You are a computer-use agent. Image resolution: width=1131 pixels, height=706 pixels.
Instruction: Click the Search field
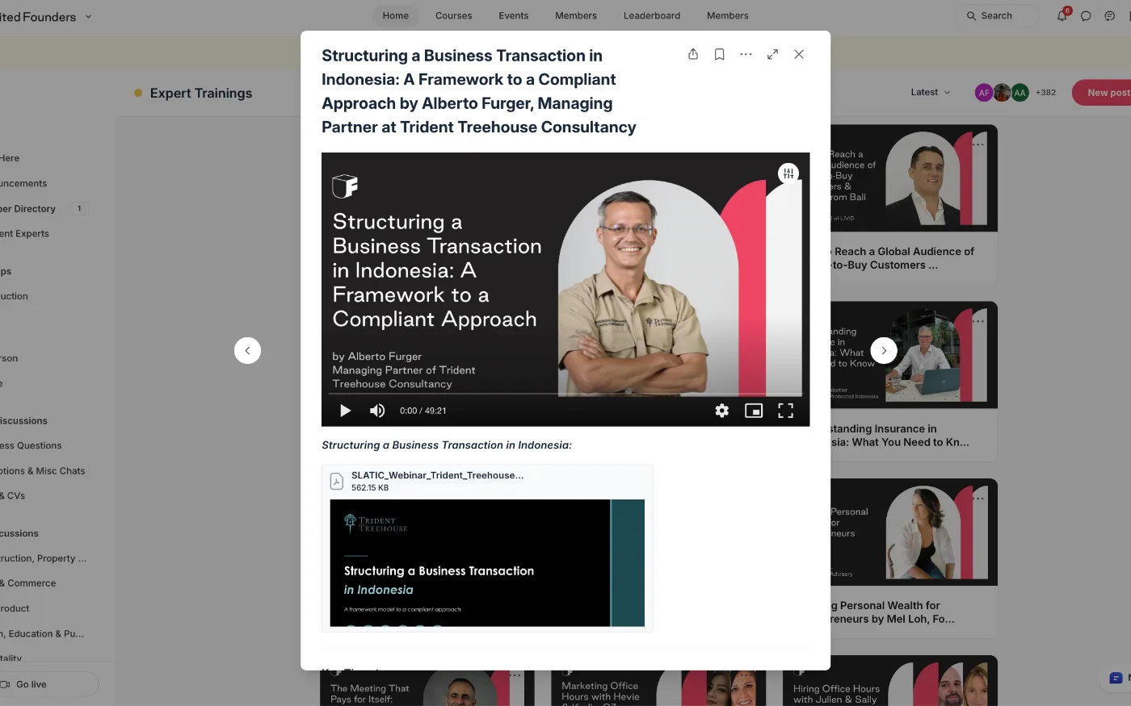click(x=997, y=15)
